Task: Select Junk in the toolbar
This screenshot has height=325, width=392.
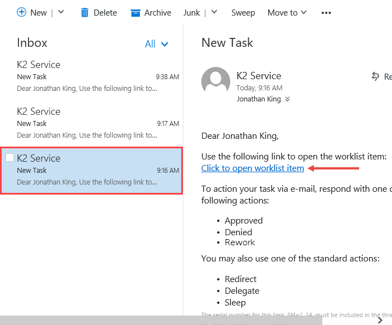Action: click(191, 13)
